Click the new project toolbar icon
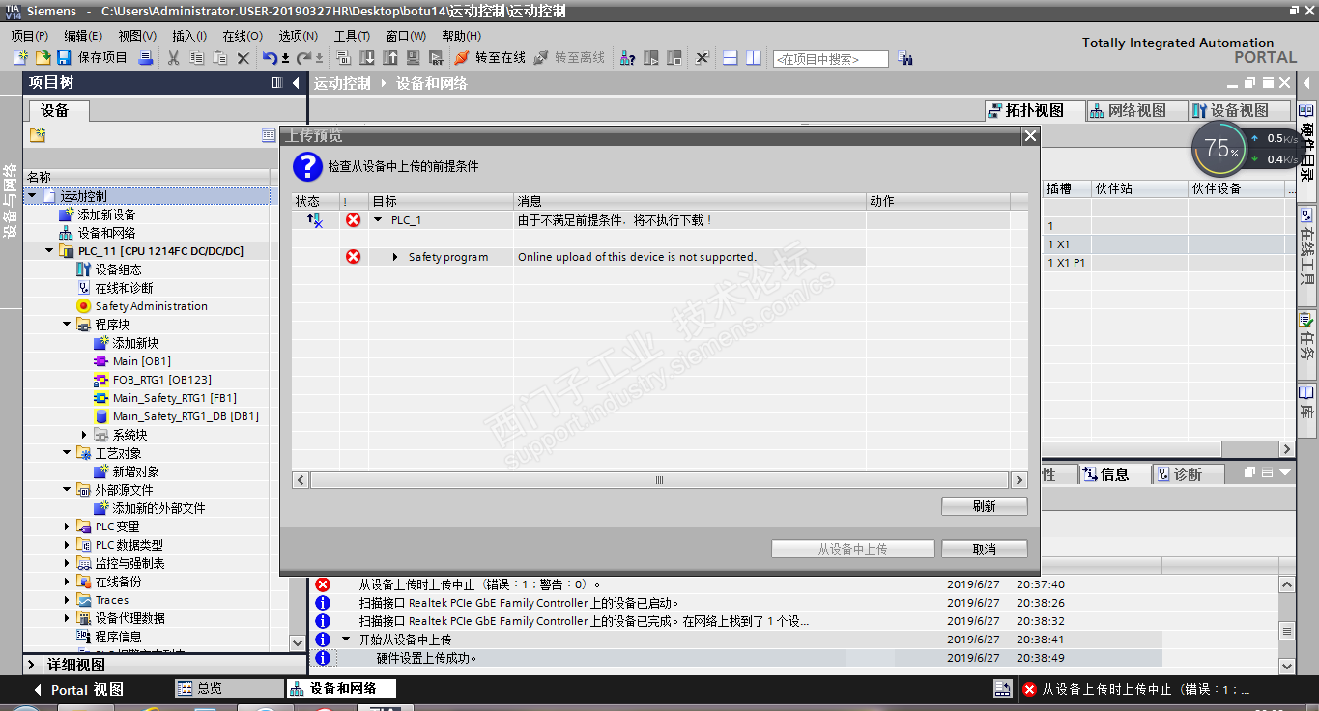Image resolution: width=1319 pixels, height=711 pixels. [20, 58]
